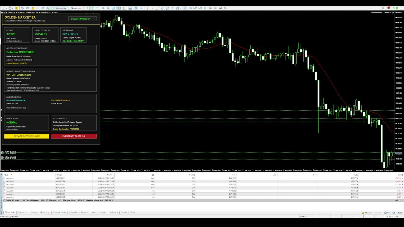Open the Experts tab
This screenshot has height=227, width=404.
coord(123,212)
